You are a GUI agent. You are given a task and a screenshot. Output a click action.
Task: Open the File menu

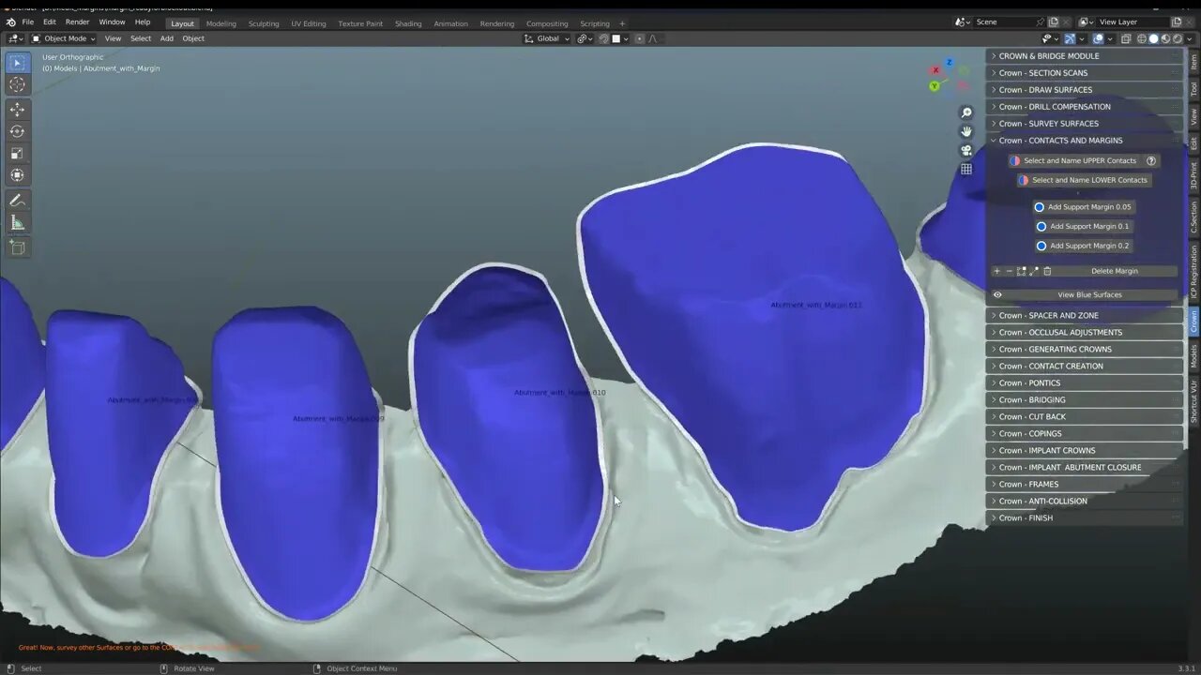(x=28, y=22)
